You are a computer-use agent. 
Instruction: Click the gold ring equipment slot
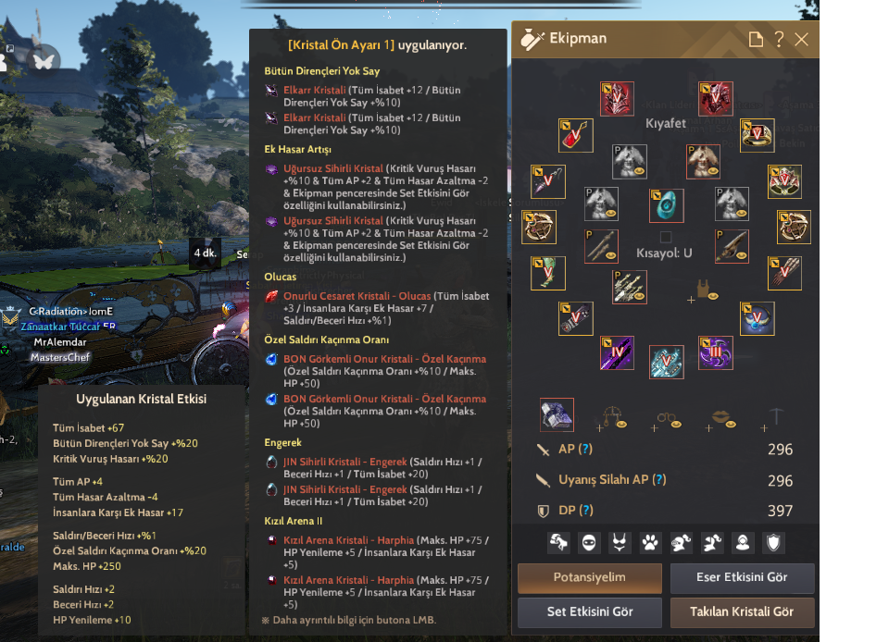coord(757,136)
